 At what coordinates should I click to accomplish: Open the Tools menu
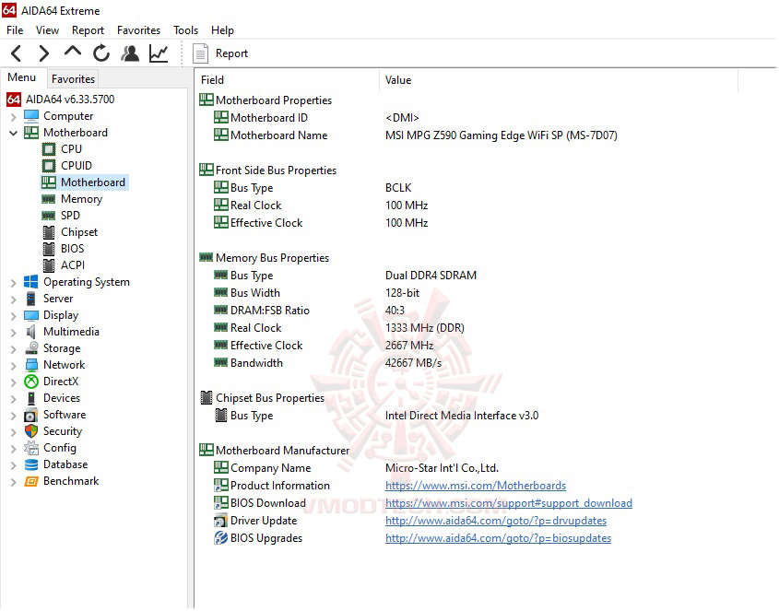186,30
